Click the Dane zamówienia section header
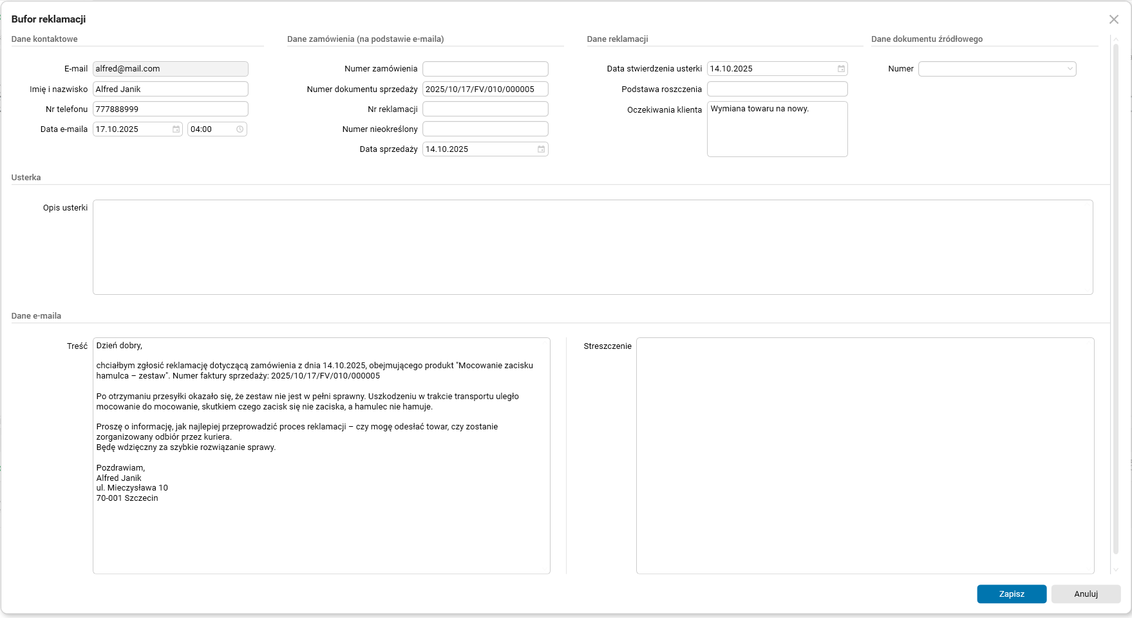Viewport: 1132px width, 618px height. click(365, 39)
